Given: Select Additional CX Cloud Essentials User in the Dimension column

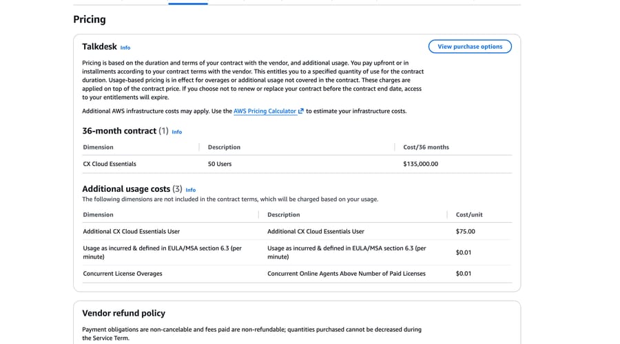Looking at the screenshot, I should (132, 231).
